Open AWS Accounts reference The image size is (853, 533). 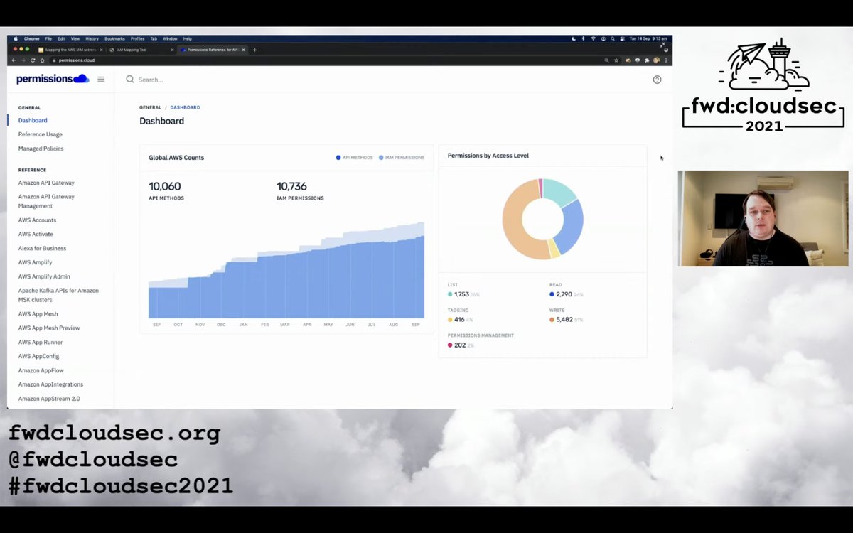pyautogui.click(x=37, y=220)
